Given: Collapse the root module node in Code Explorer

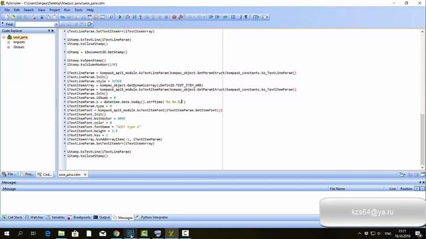Looking at the screenshot, I should (3, 37).
